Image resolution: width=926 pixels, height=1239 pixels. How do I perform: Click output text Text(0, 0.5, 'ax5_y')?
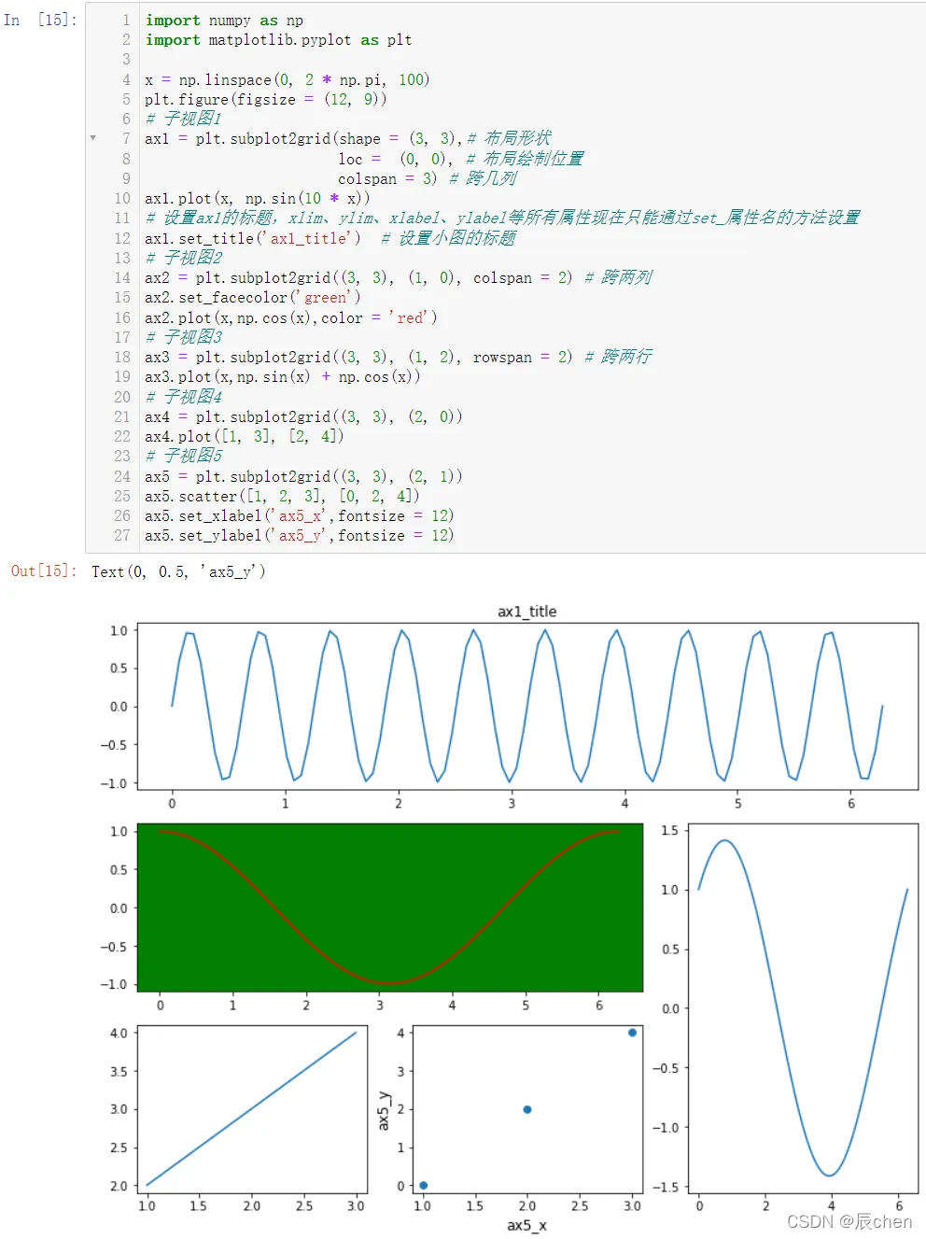[x=178, y=571]
